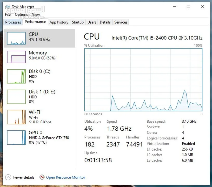Go to the Users tab
This screenshot has height=187, width=212.
click(x=92, y=22)
